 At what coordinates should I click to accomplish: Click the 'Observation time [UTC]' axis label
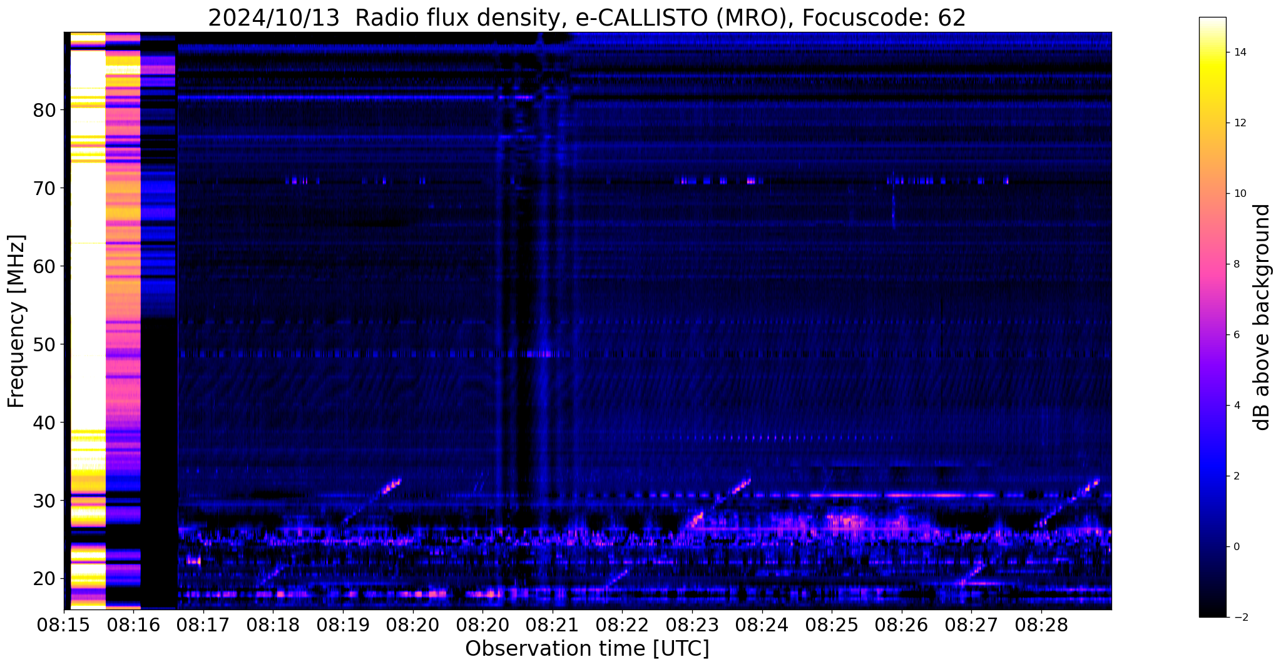(x=587, y=648)
